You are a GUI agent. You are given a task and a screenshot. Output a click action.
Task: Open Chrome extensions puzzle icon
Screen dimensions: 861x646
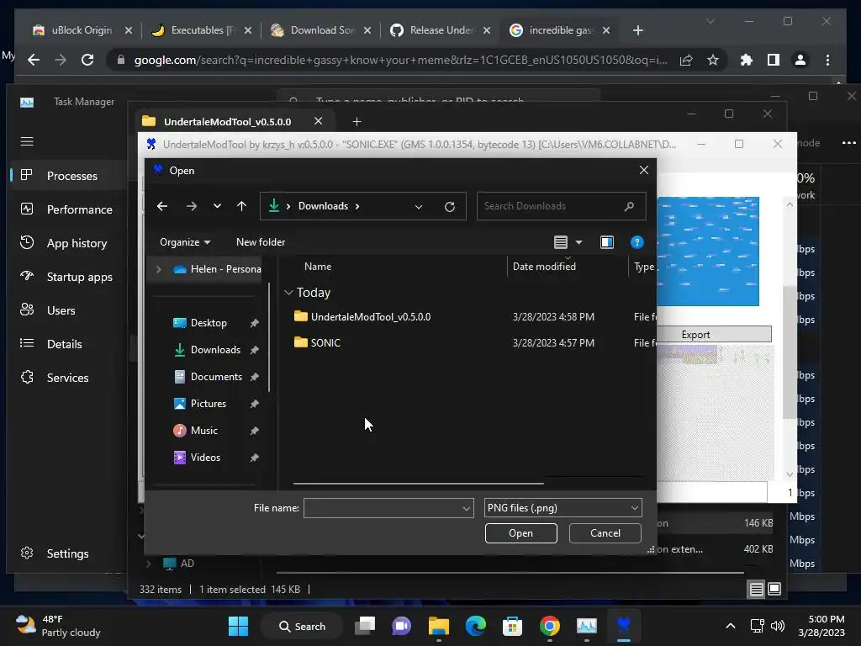tap(747, 60)
